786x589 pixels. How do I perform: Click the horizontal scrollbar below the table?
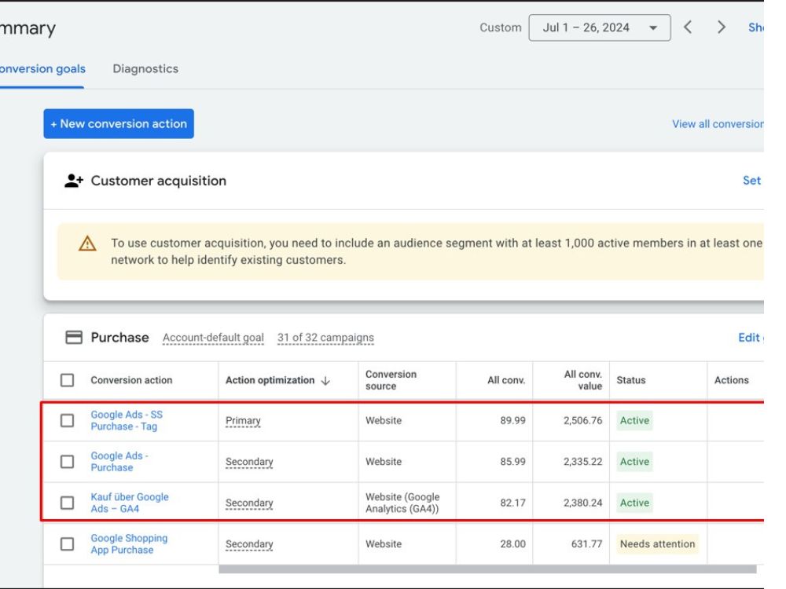point(487,569)
